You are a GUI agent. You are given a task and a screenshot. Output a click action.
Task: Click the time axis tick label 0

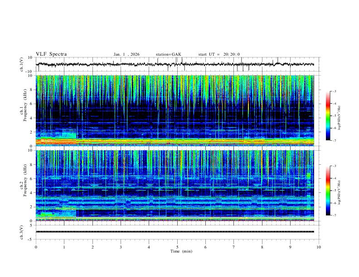pyautogui.click(x=36, y=247)
